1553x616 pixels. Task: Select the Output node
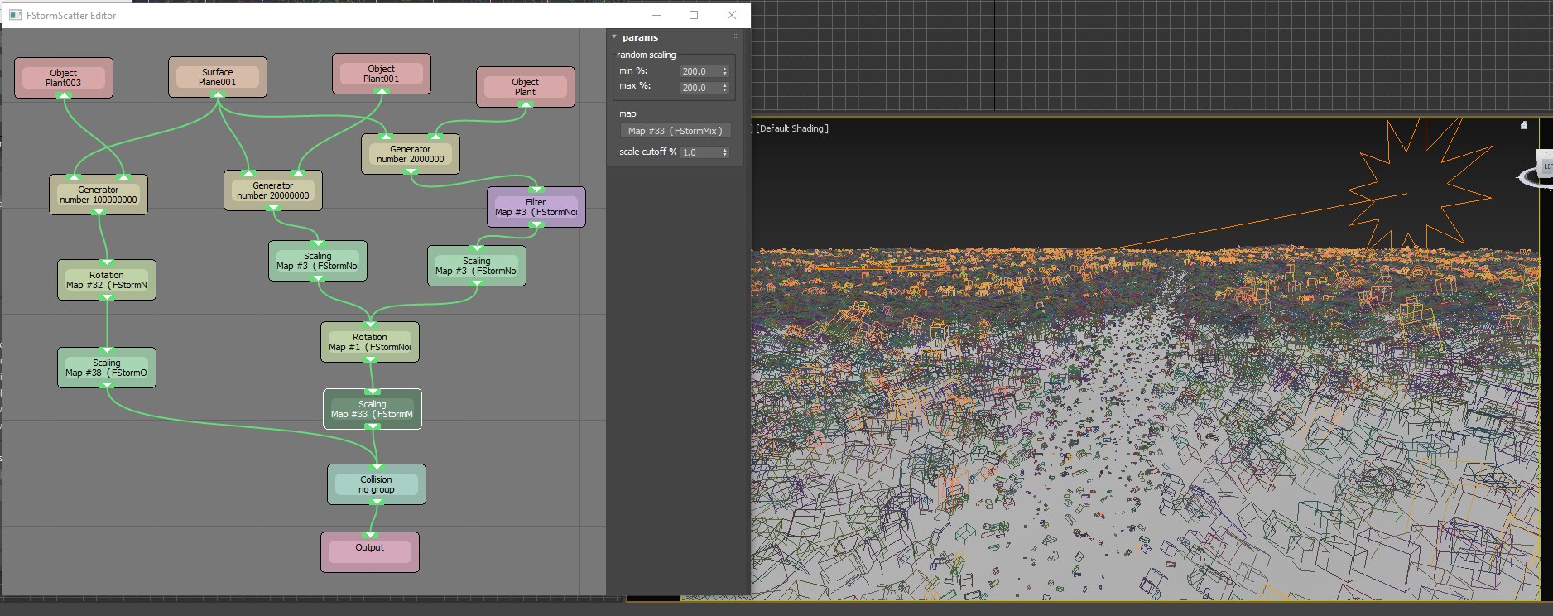(x=369, y=551)
